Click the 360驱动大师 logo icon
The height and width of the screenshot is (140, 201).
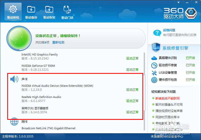click(191, 13)
